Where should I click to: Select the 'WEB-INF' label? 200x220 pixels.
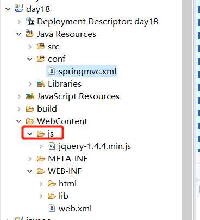pos(65,171)
